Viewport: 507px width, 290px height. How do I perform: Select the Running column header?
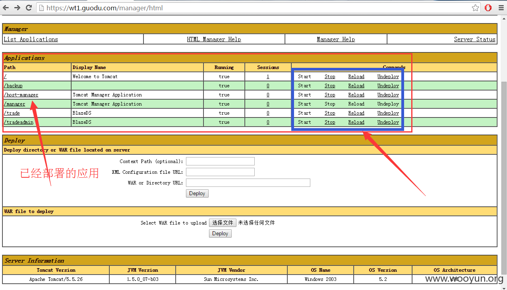224,67
